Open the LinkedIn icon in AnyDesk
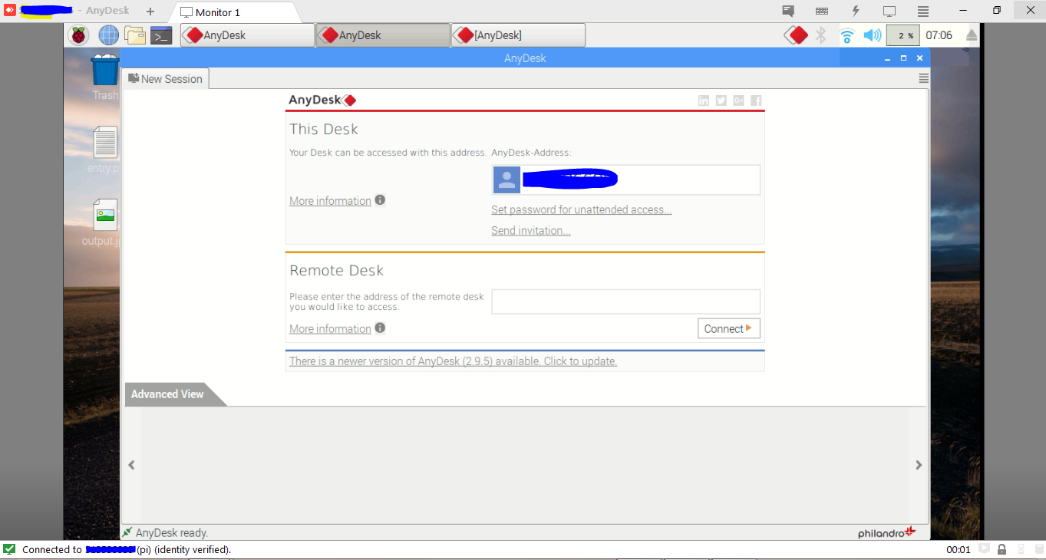 (x=704, y=100)
